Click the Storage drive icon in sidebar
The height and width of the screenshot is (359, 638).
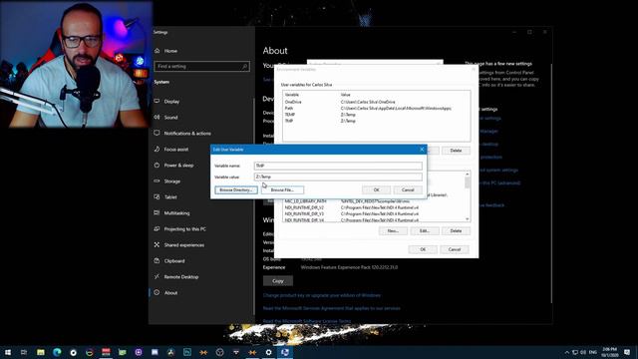[158, 181]
